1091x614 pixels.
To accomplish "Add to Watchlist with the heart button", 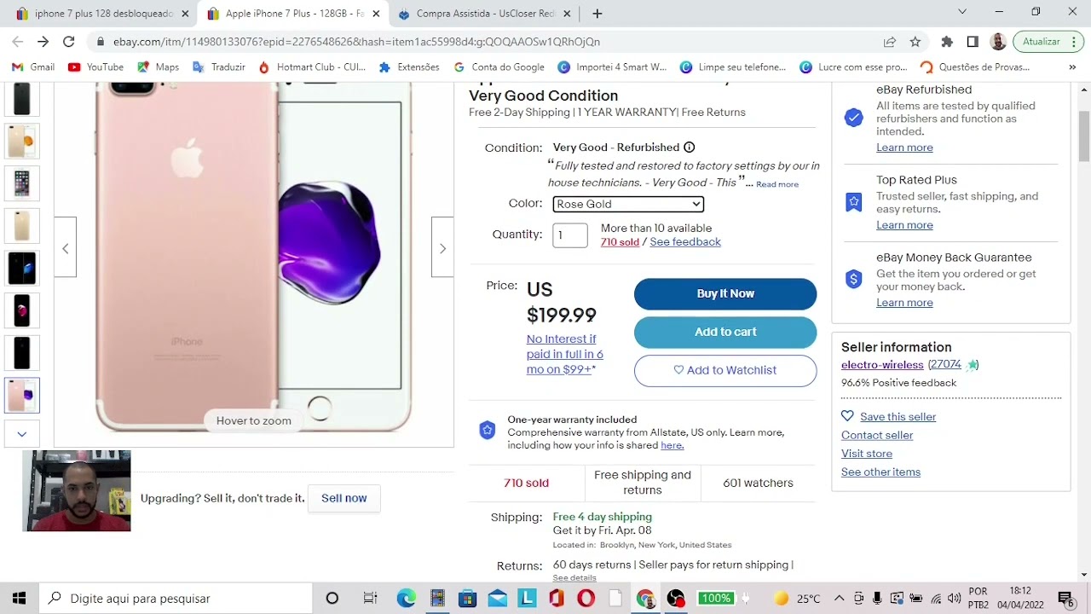I will click(x=725, y=370).
